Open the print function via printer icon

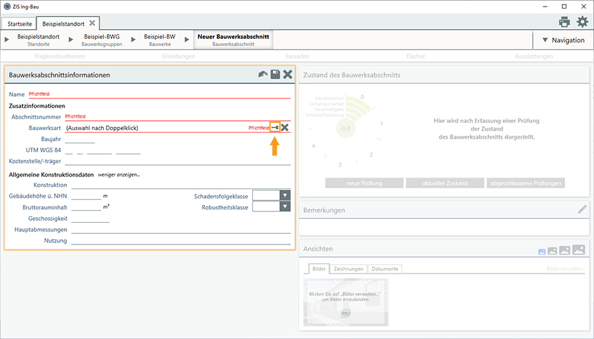[564, 22]
